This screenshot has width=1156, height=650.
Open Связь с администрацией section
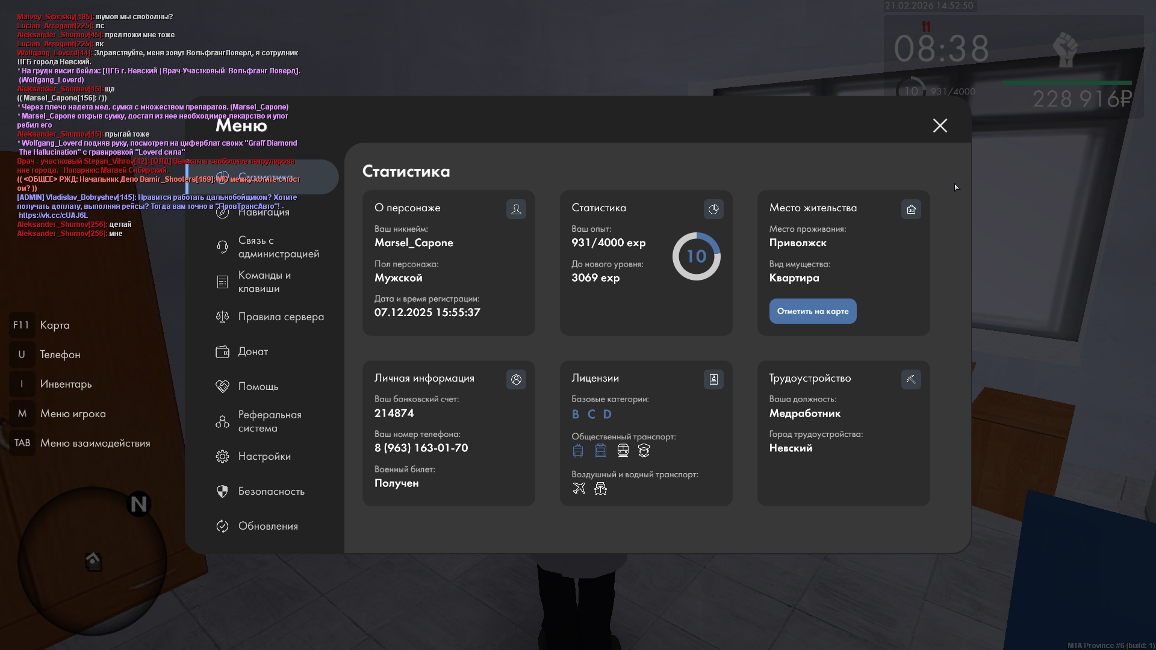[x=278, y=247]
